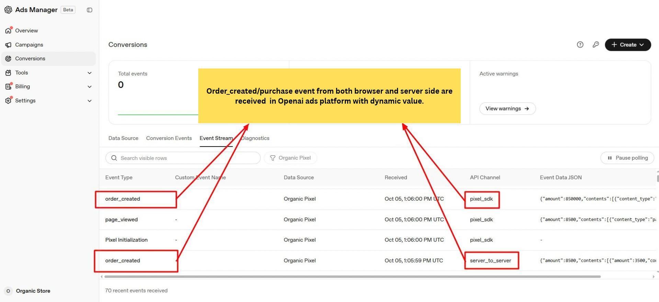Viewport: 659px width, 302px height.
Task: Click Organic Store account avatar
Action: pos(8,291)
